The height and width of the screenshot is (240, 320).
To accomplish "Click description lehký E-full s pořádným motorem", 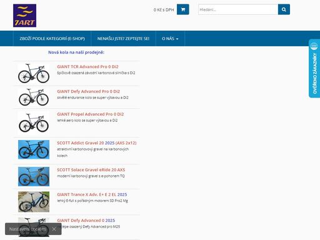I will pyautogui.click(x=92, y=201).
